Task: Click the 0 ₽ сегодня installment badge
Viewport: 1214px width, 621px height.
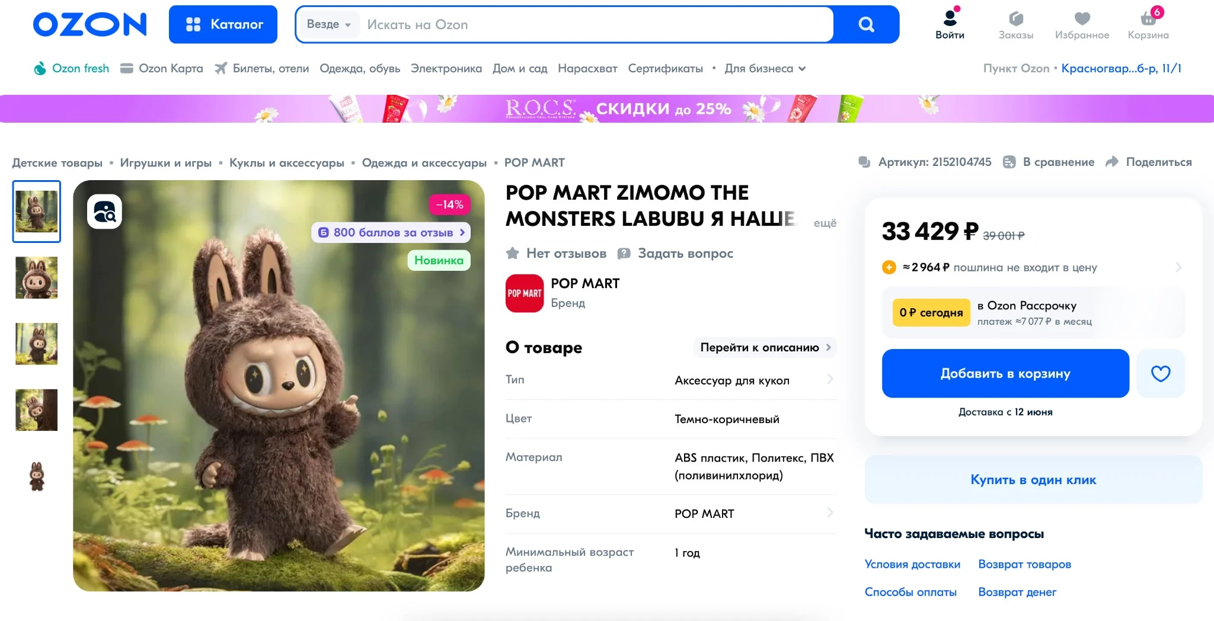Action: click(x=931, y=312)
